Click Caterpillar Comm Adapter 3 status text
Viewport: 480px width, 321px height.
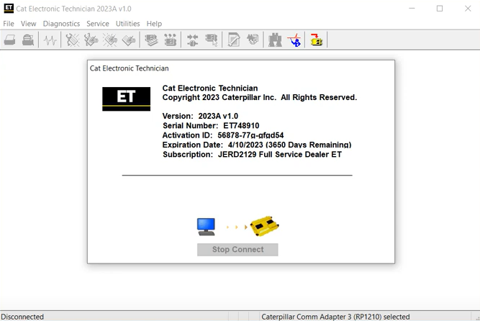point(335,317)
